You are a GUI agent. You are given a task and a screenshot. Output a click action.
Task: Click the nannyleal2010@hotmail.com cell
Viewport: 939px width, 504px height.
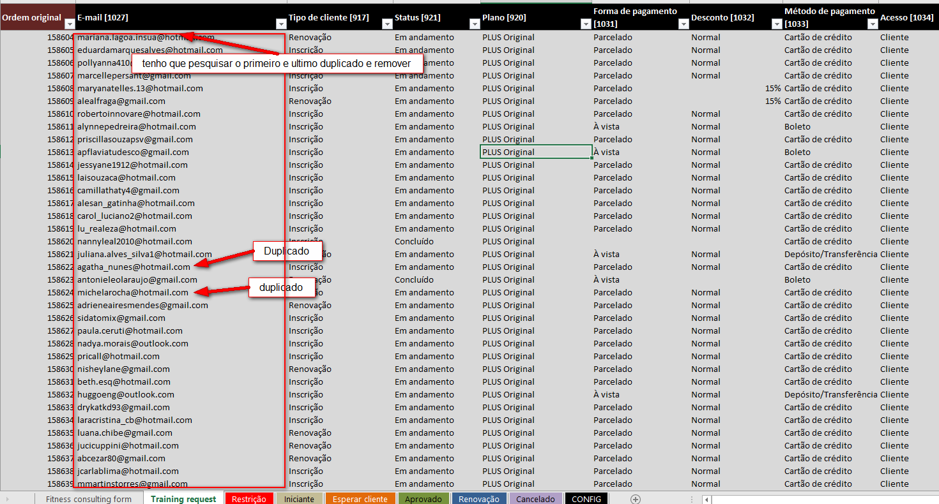(181, 241)
